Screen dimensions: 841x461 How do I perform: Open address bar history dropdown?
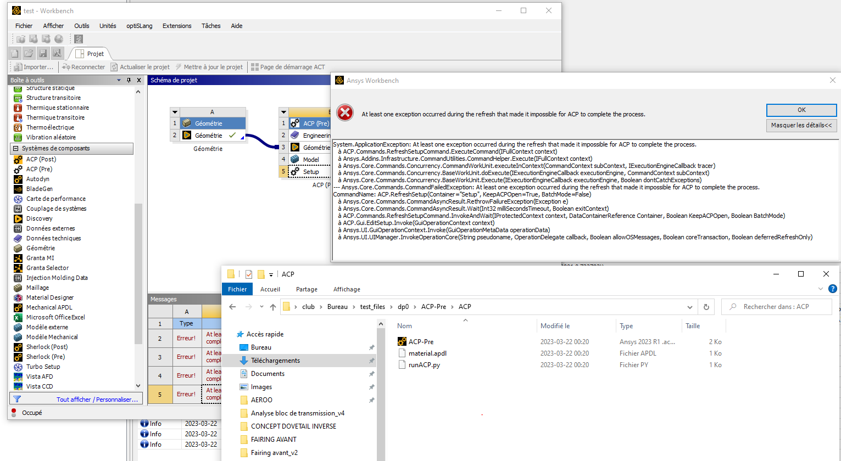pyautogui.click(x=690, y=307)
